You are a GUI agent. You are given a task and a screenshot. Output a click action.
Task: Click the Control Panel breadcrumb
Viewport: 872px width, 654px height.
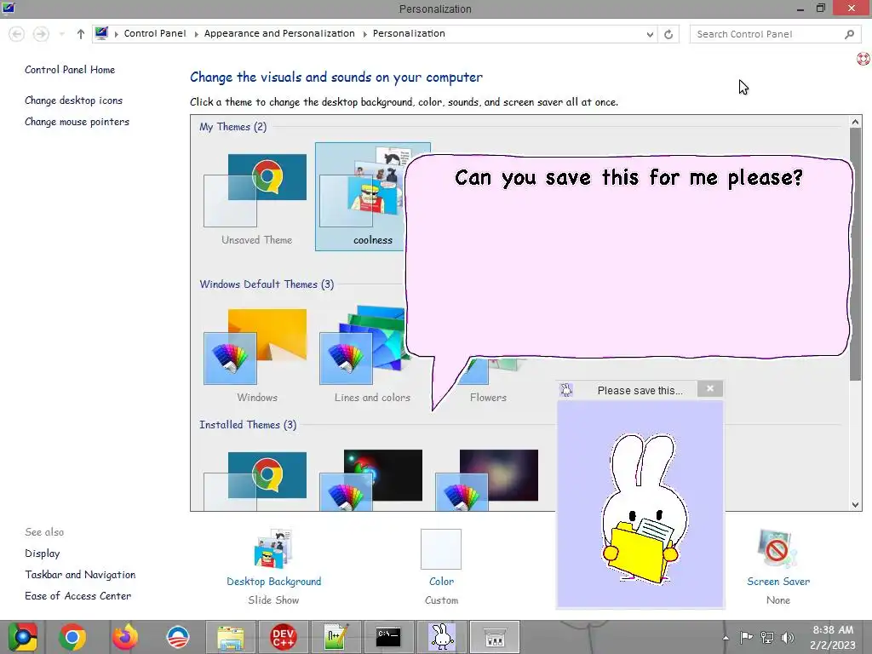155,33
